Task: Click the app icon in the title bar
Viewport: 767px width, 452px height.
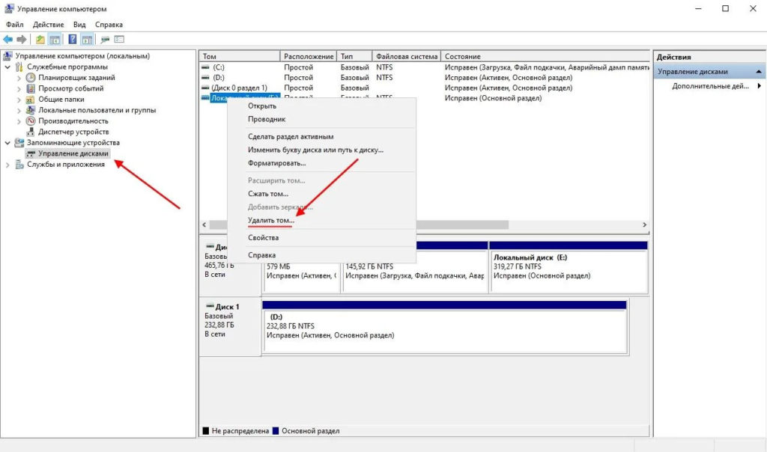Action: (9, 9)
